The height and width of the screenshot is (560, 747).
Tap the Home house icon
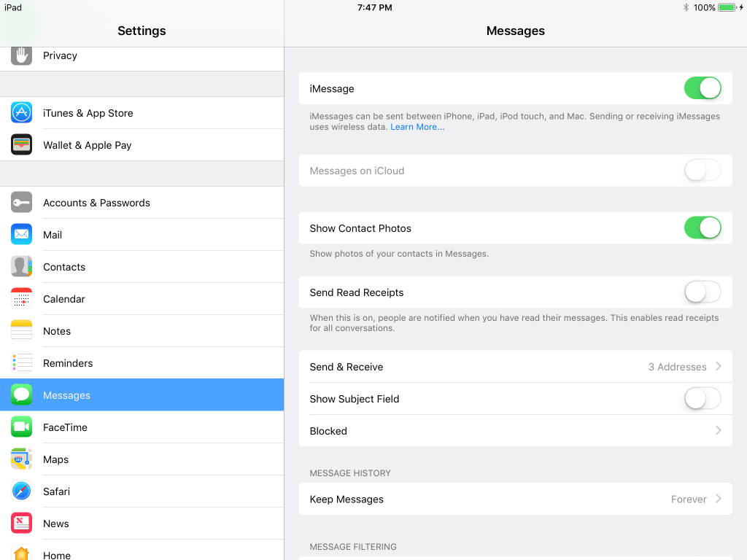click(x=21, y=553)
